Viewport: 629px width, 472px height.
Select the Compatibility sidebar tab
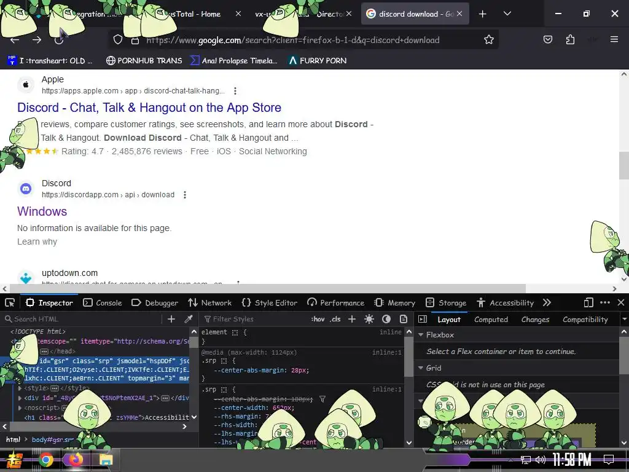tap(585, 320)
